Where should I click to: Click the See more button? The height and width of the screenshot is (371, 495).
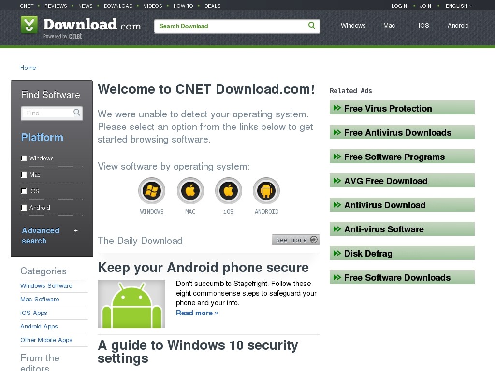[296, 240]
